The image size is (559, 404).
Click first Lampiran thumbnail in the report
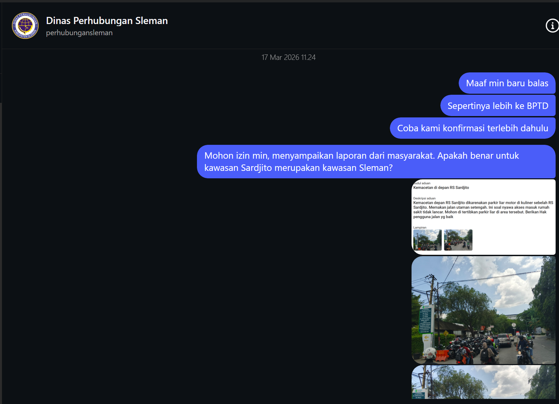(x=427, y=240)
